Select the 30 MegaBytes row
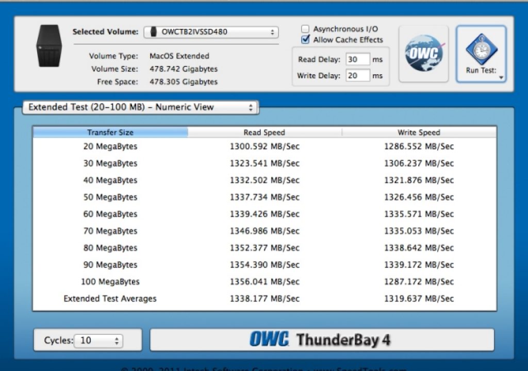Screen dimensions: 528x371 coord(265,163)
